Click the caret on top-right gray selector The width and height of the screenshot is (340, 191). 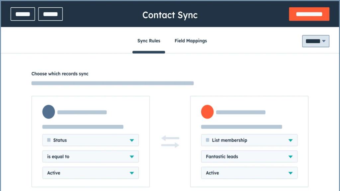point(324,41)
